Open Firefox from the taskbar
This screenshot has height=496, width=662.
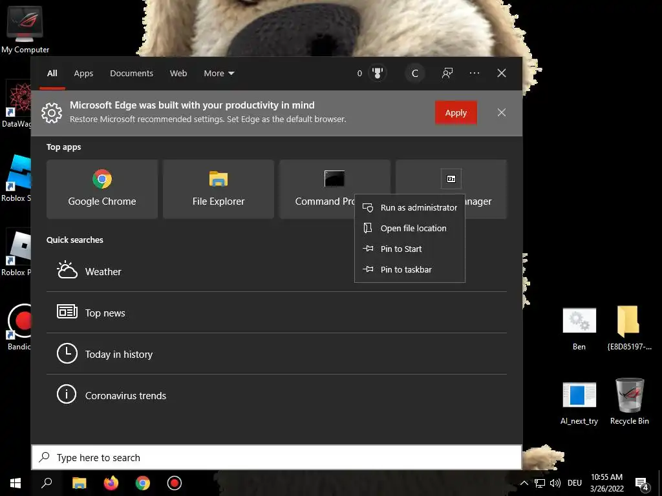coord(111,483)
